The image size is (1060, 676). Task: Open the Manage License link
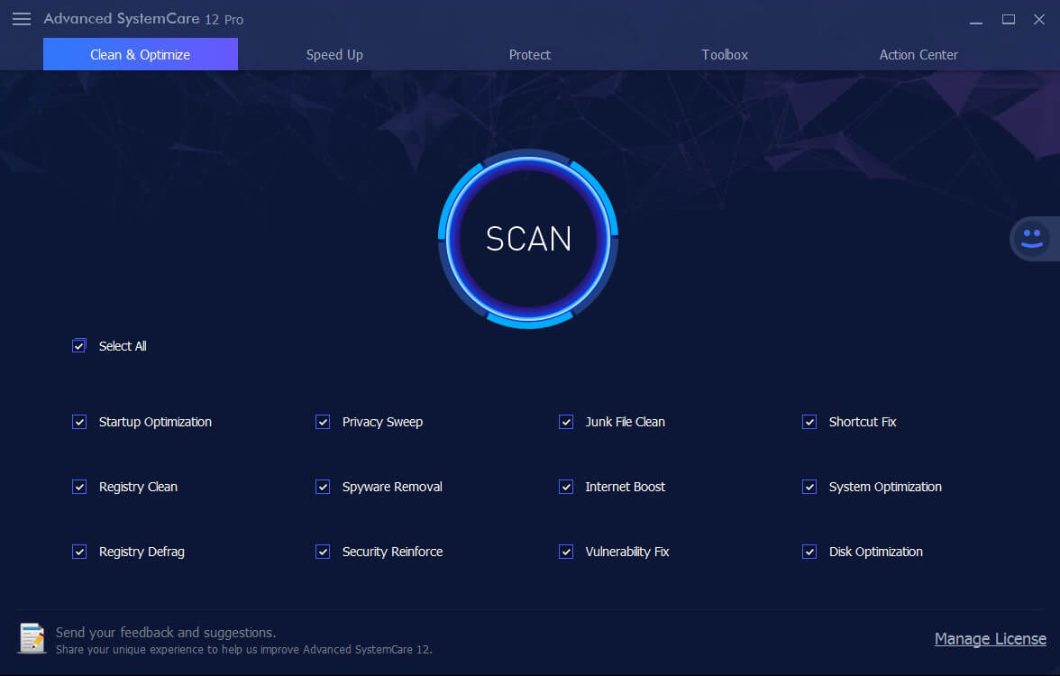coord(991,639)
